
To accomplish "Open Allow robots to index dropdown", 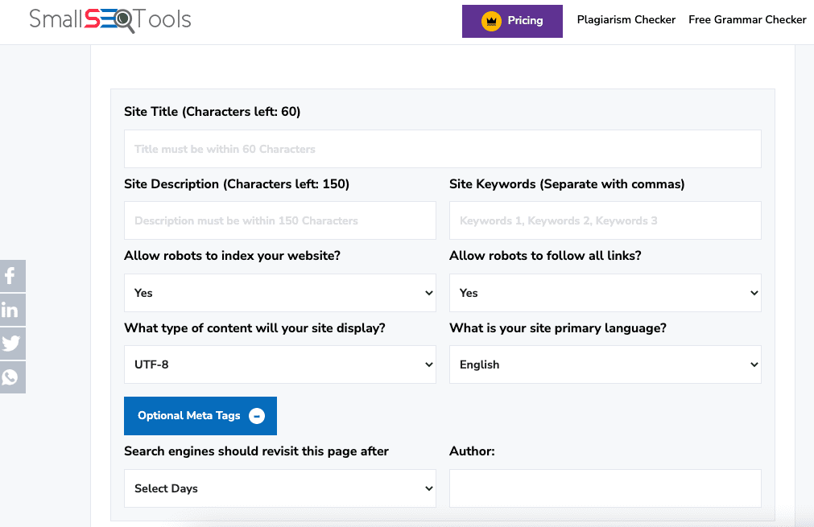I will coord(279,293).
